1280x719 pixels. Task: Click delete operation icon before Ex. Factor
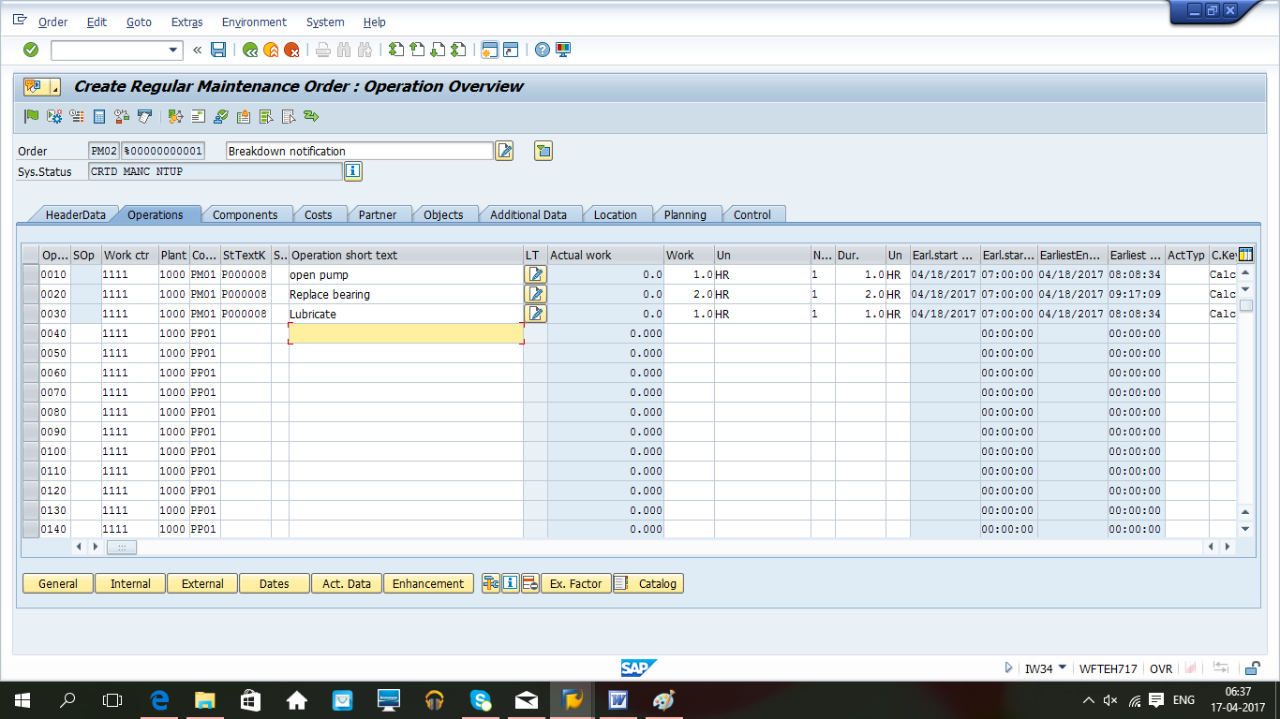pos(529,583)
